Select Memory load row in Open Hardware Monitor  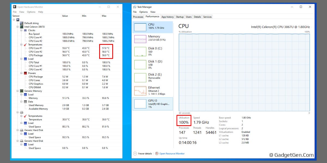[66, 98]
